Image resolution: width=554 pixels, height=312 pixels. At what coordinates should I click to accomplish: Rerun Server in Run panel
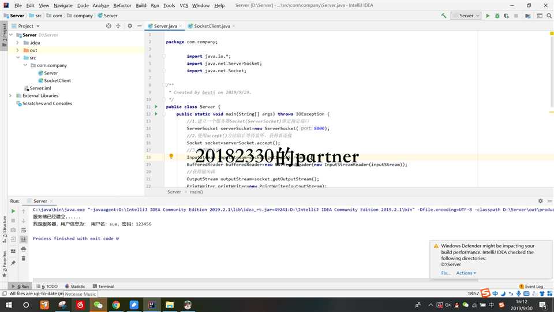click(13, 211)
